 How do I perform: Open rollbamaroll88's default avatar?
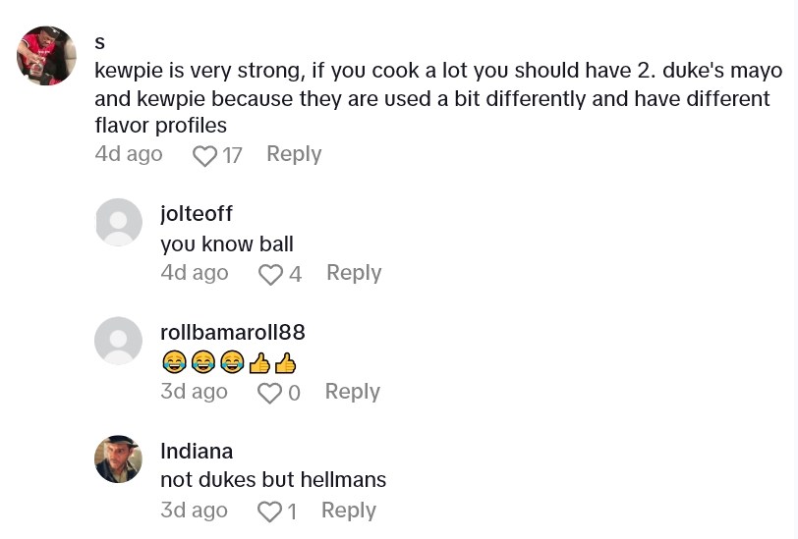point(118,341)
